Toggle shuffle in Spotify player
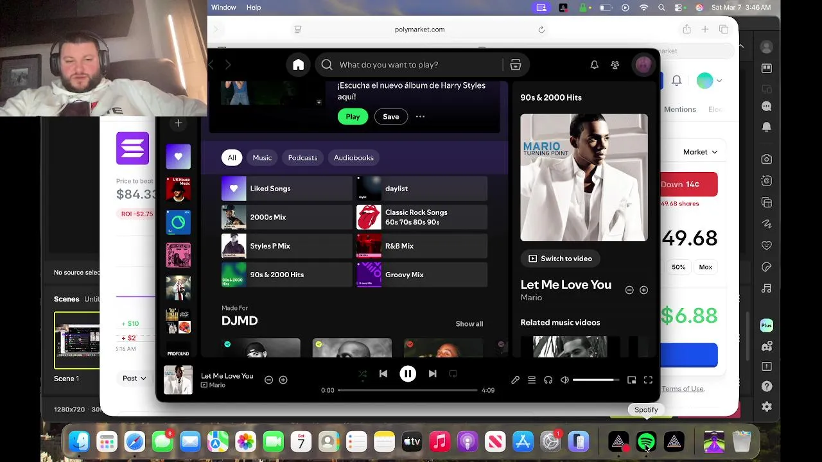This screenshot has height=462, width=822. pyautogui.click(x=362, y=373)
